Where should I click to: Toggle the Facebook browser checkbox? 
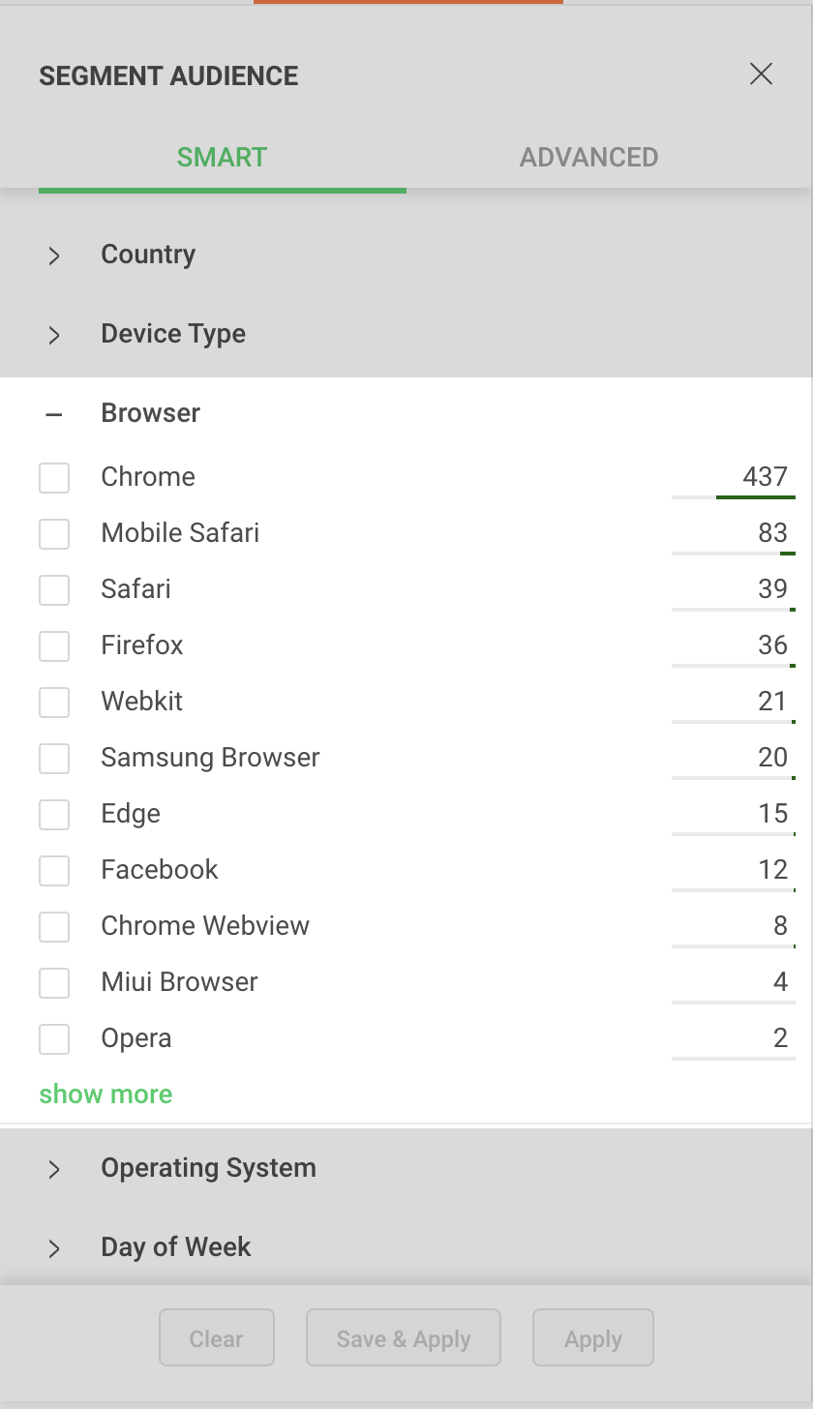54,870
